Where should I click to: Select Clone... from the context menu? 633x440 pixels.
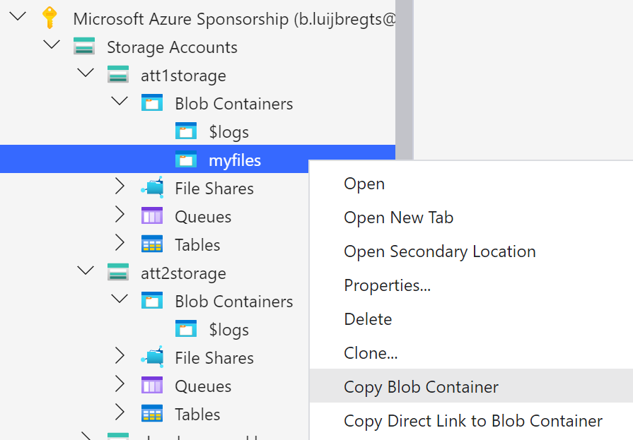coord(371,353)
